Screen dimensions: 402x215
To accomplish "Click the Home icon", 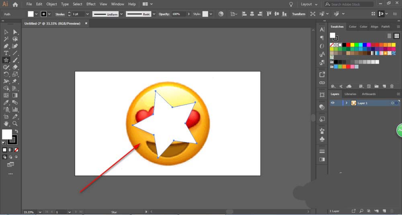I will click(x=15, y=4).
